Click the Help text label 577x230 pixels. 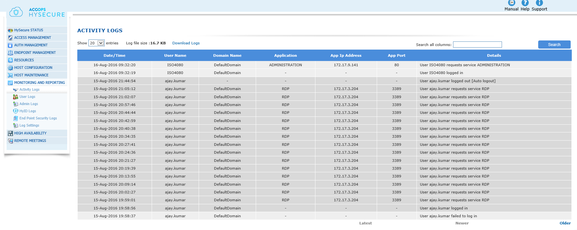(x=525, y=9)
